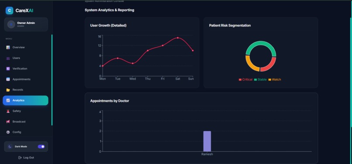Viewport: 352px width, 164px height.
Task: Open the Users menu item
Action: click(x=25, y=58)
